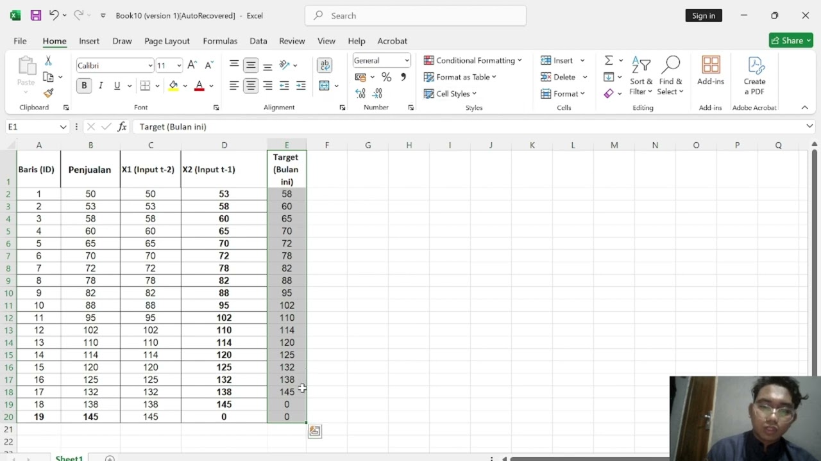The width and height of the screenshot is (821, 461).
Task: Open Font Color dropdown arrow
Action: click(211, 86)
